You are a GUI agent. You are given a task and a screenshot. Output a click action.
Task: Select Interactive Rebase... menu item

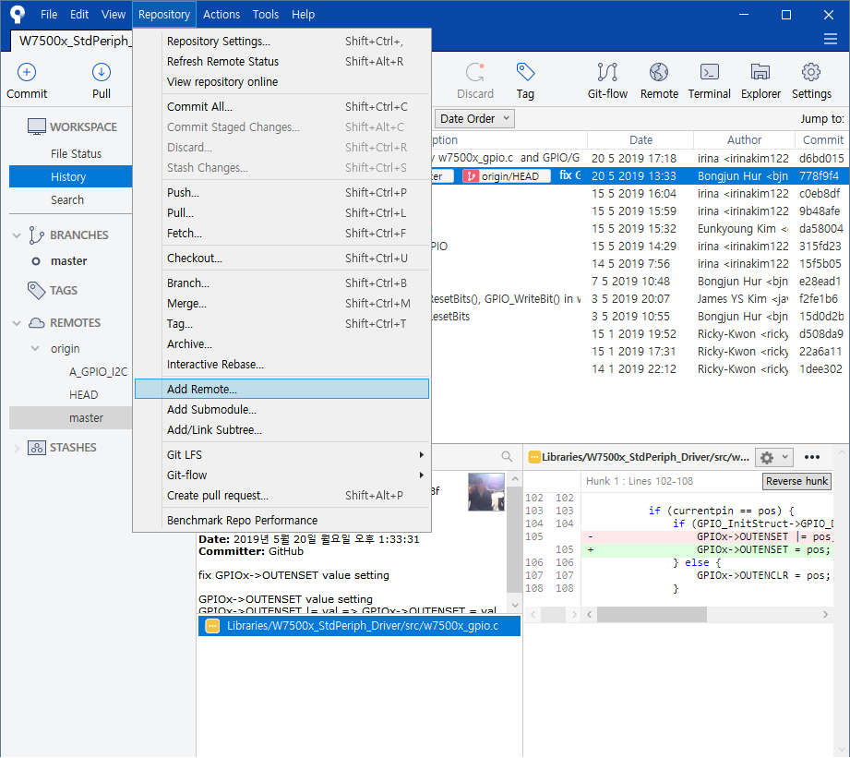(x=281, y=365)
